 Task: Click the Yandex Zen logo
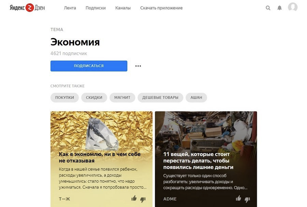pos(27,8)
